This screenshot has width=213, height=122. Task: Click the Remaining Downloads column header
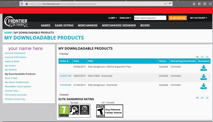[x=183, y=61]
